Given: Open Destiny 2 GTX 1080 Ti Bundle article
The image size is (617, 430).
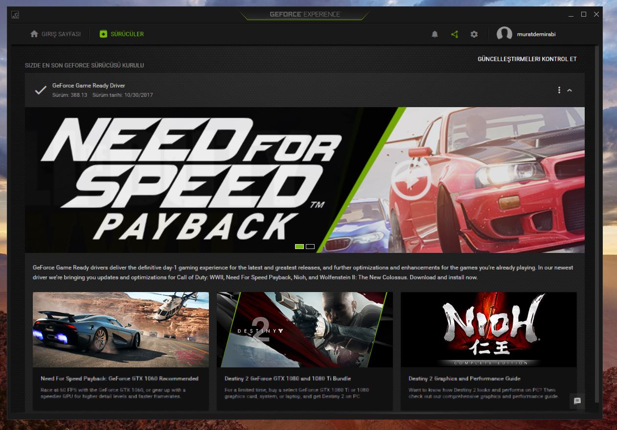Looking at the screenshot, I should (288, 379).
